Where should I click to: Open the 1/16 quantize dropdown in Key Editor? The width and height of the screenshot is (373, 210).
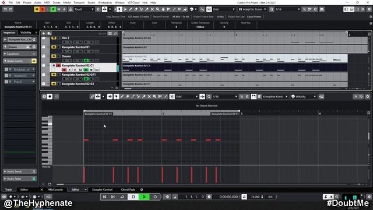pyautogui.click(x=224, y=96)
